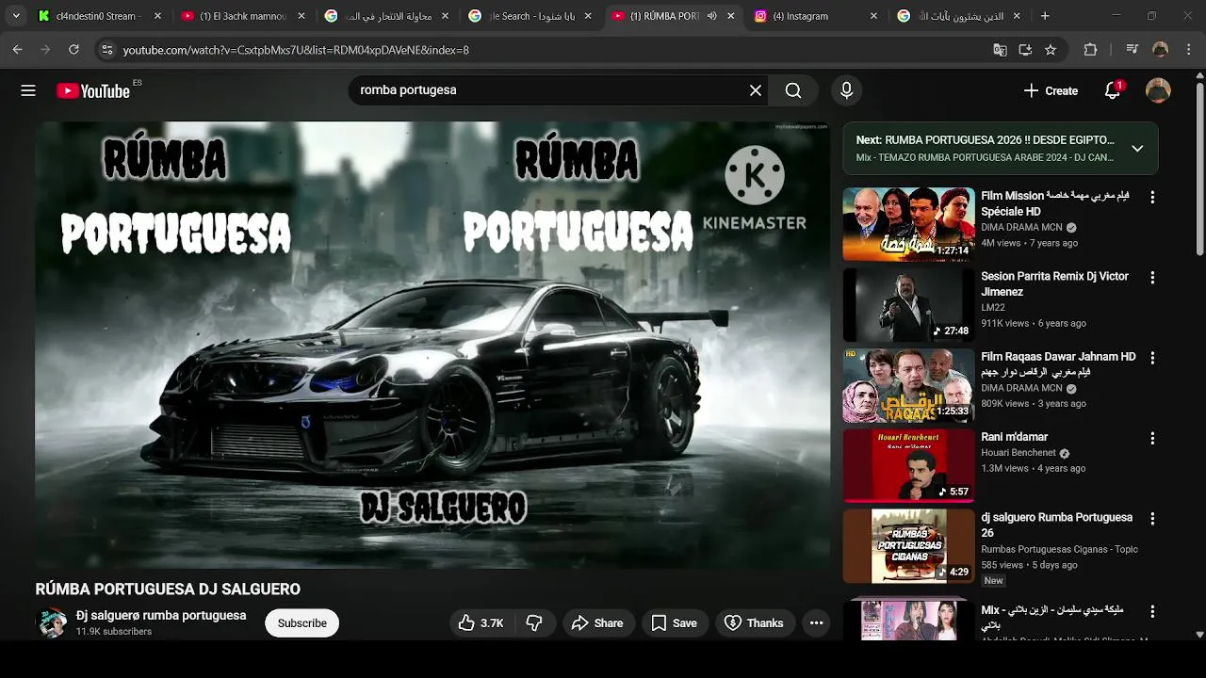Go back to the previous page
This screenshot has height=678, width=1206.
18,50
